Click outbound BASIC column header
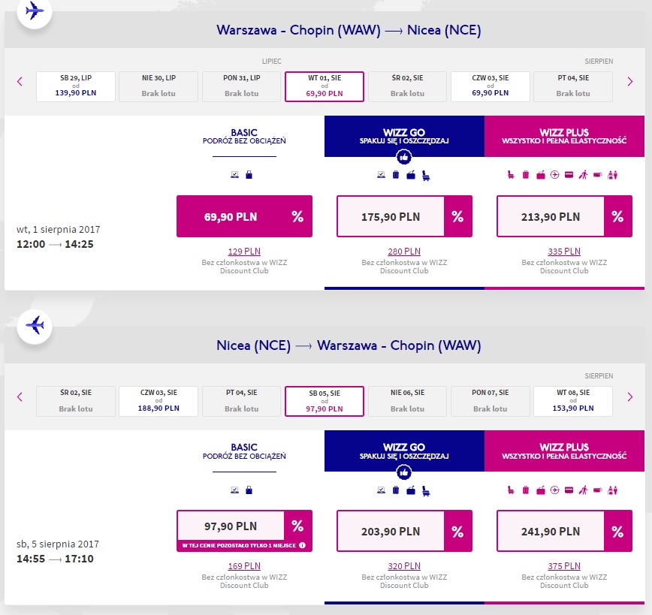This screenshot has width=652, height=615. pyautogui.click(x=245, y=137)
